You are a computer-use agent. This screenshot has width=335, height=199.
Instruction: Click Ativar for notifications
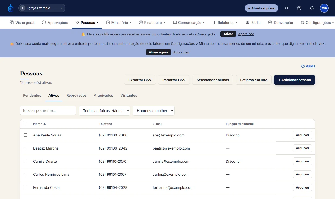(x=228, y=34)
